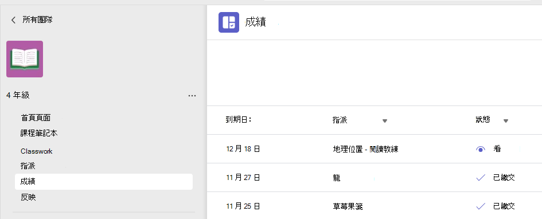Open the 龍 assignment

(336, 178)
